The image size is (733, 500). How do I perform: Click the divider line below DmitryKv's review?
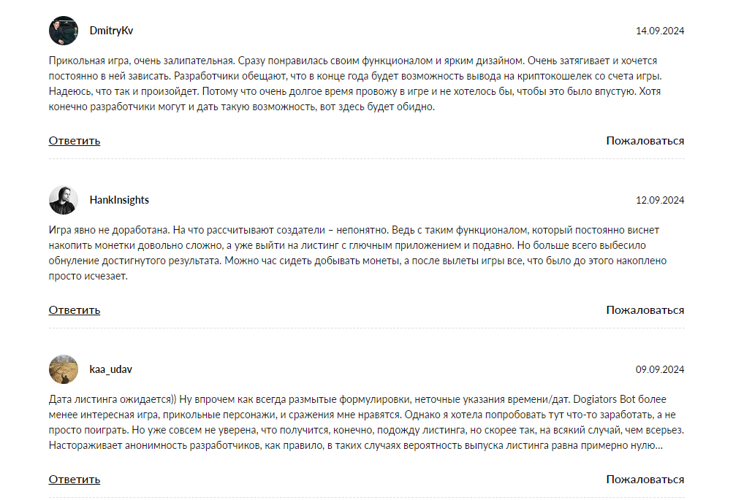(x=367, y=158)
